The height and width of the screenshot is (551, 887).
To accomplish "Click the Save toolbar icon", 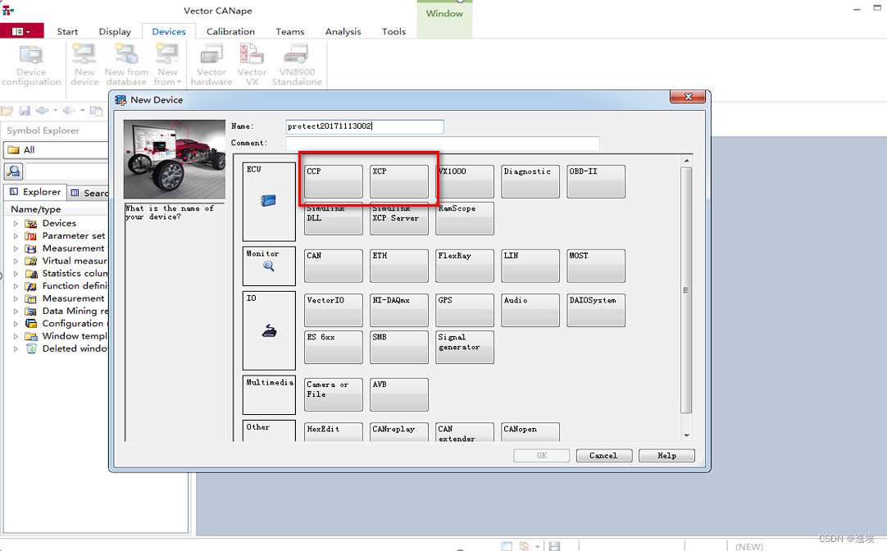I will tap(25, 111).
